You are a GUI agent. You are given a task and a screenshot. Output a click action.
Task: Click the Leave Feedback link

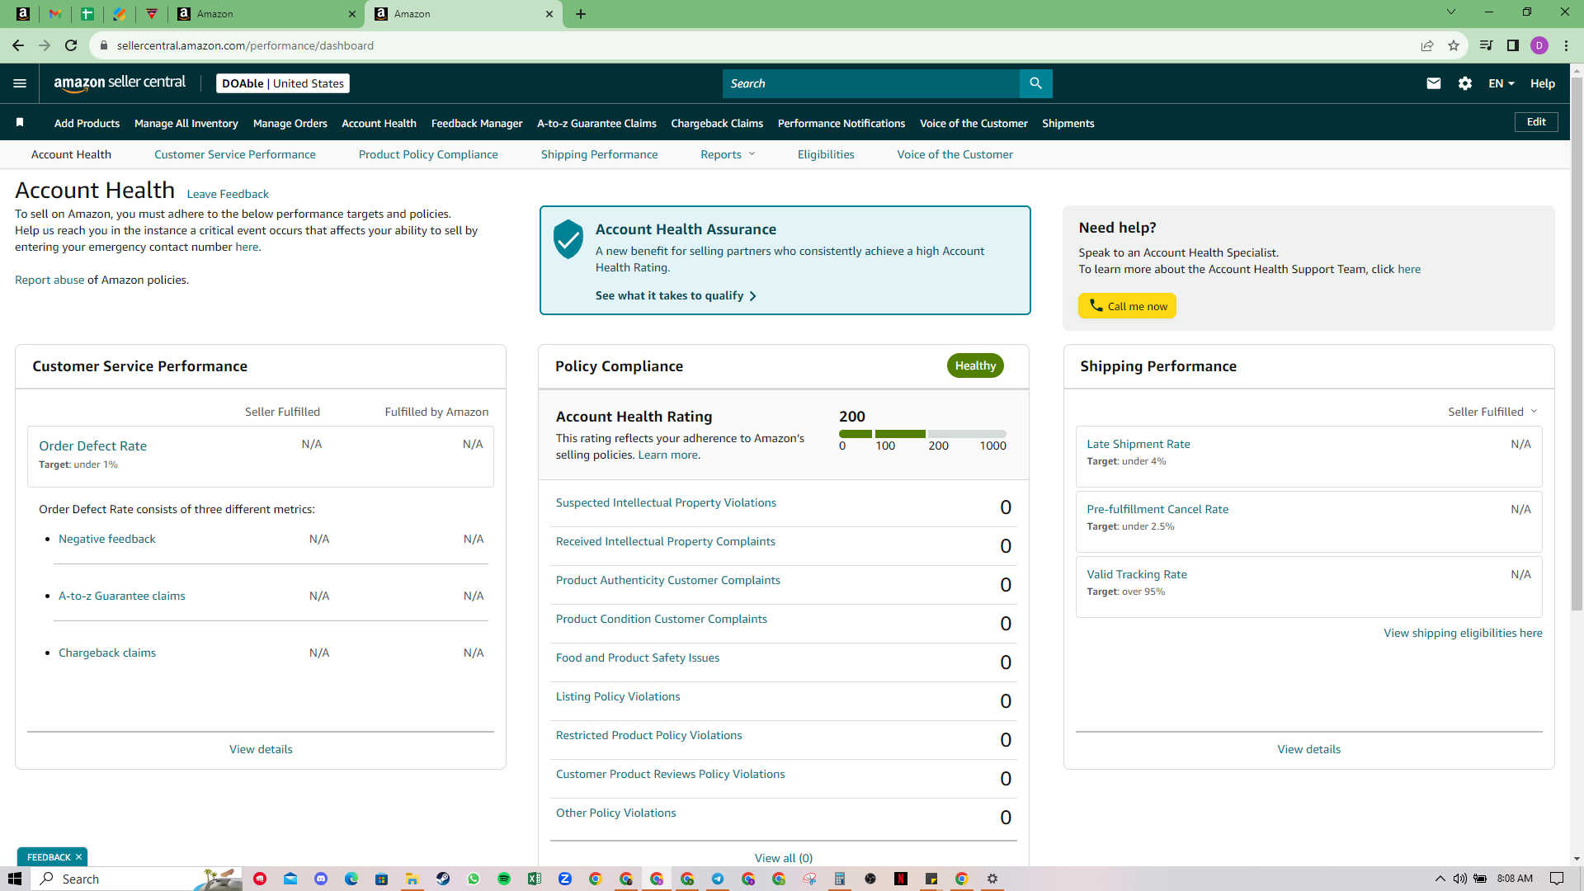(228, 194)
